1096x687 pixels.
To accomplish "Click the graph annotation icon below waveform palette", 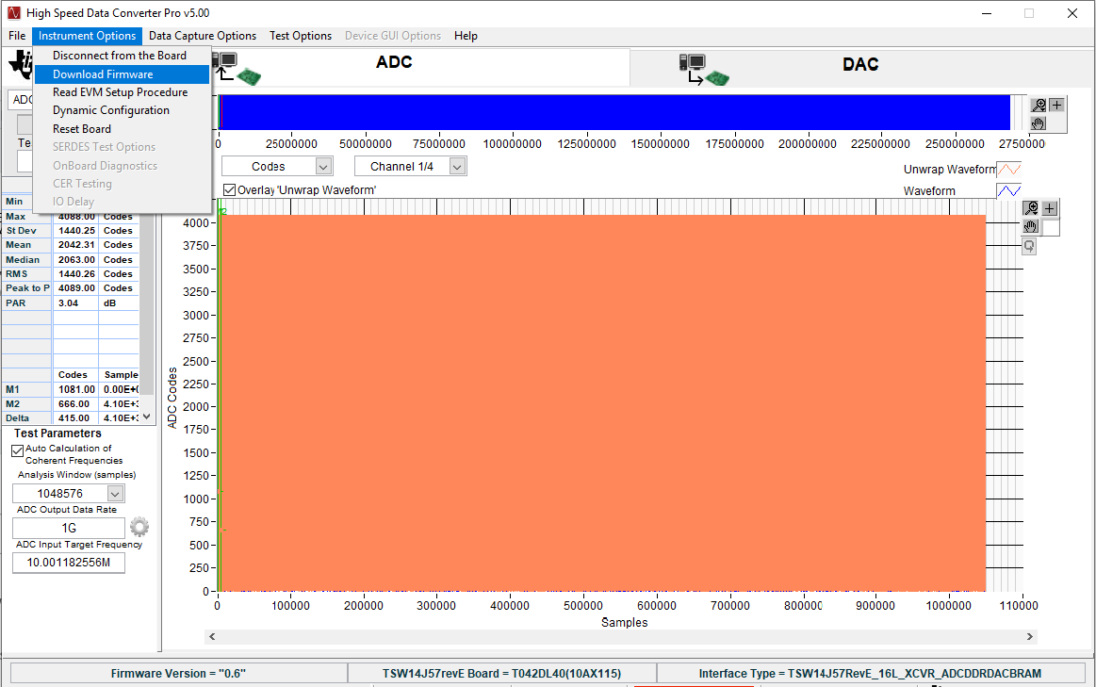I will pos(1029,246).
